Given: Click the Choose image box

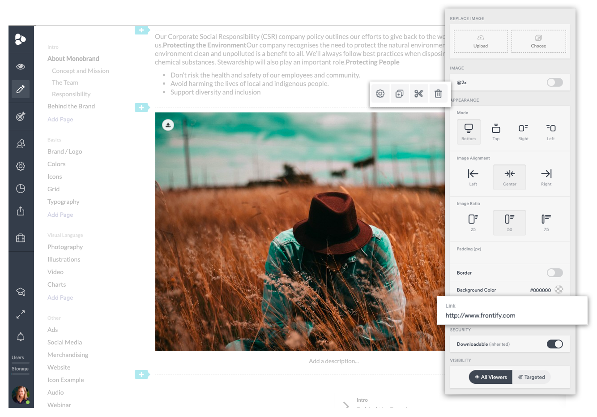Looking at the screenshot, I should (x=538, y=42).
